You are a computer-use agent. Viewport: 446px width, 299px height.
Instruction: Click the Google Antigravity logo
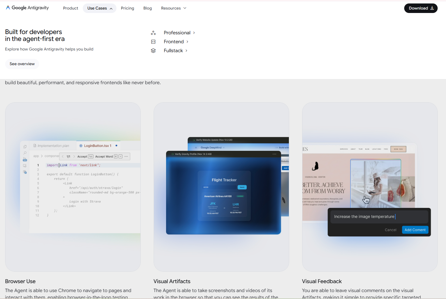(27, 8)
